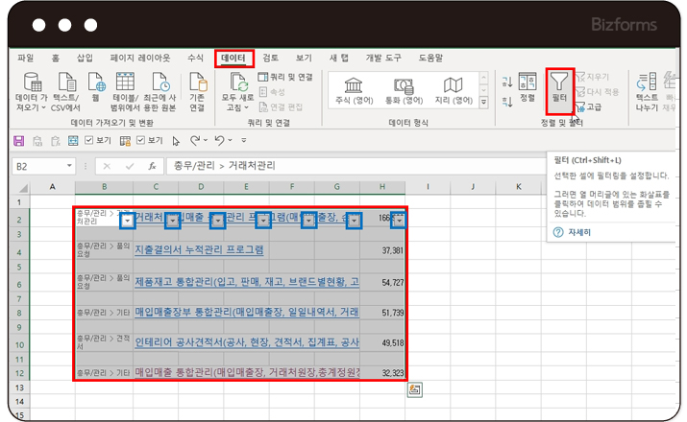Click the Filter funnel icon
This screenshot has width=687, height=422.
pos(559,82)
